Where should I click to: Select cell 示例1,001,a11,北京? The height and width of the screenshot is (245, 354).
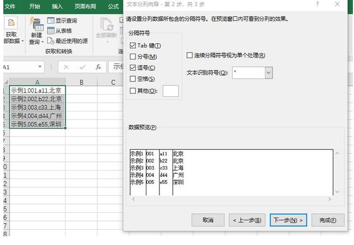37,90
